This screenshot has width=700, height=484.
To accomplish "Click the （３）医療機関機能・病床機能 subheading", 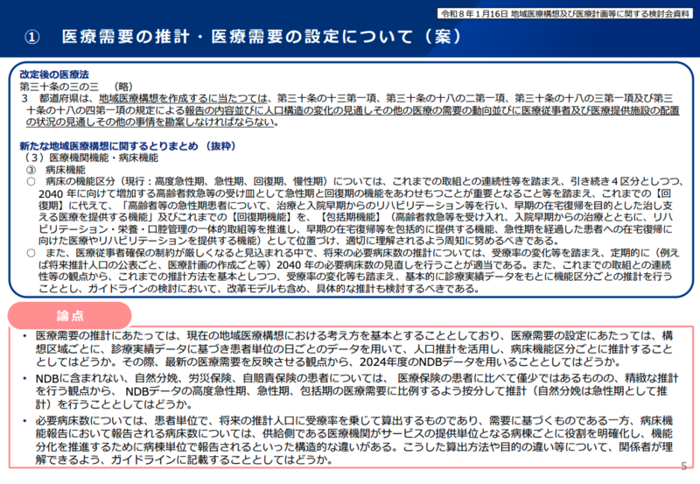I will [x=92, y=158].
